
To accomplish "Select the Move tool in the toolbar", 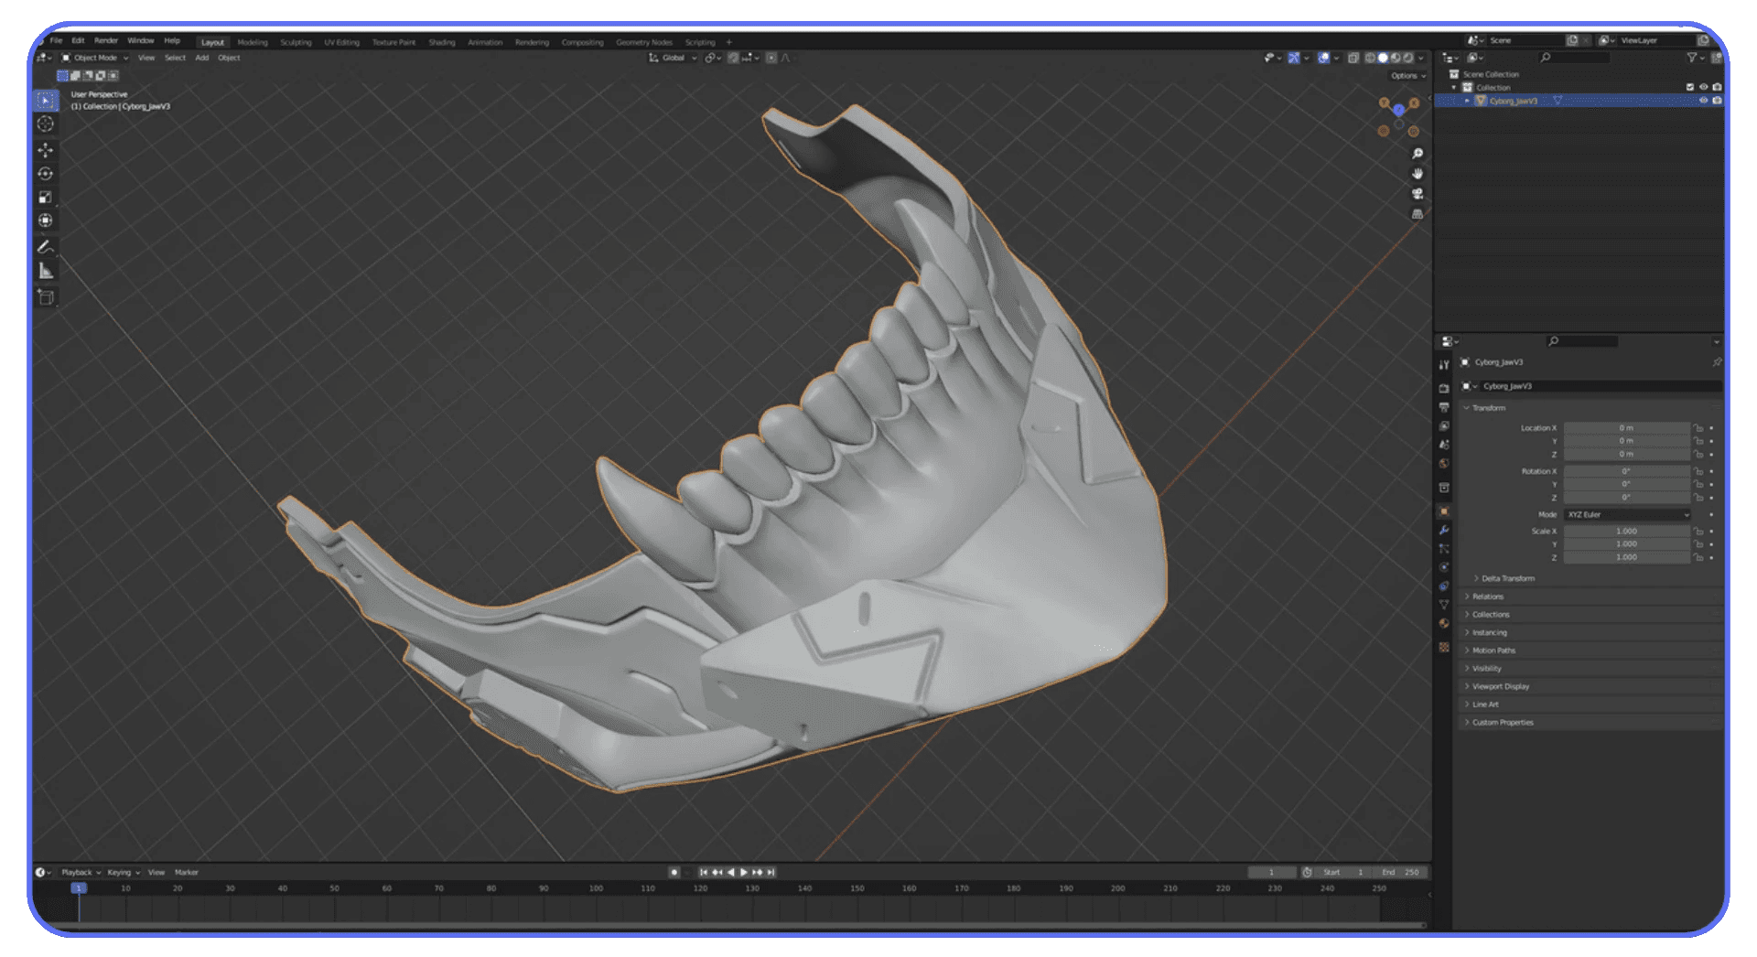I will pos(46,150).
